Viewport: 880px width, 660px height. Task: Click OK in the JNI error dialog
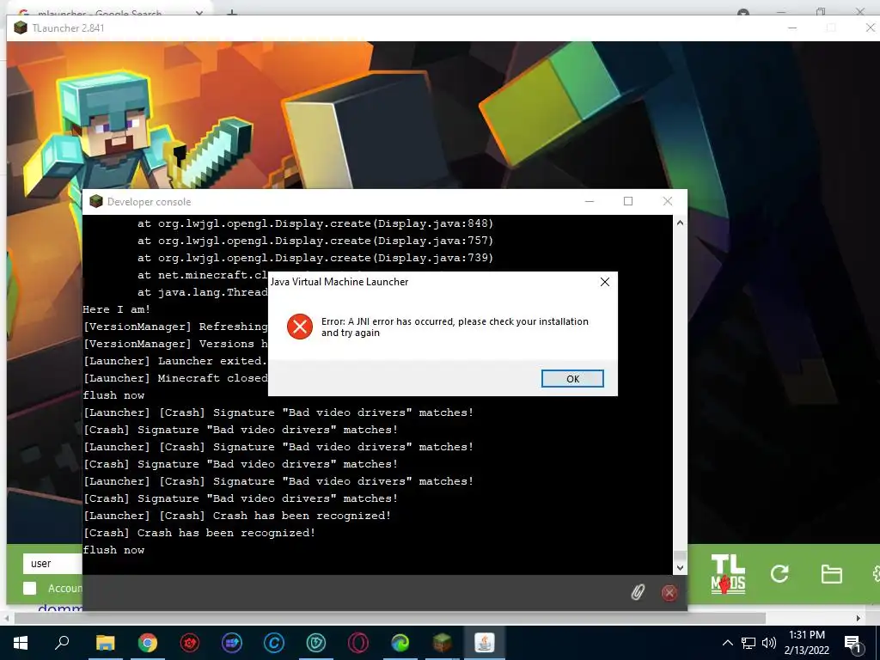[x=572, y=379]
